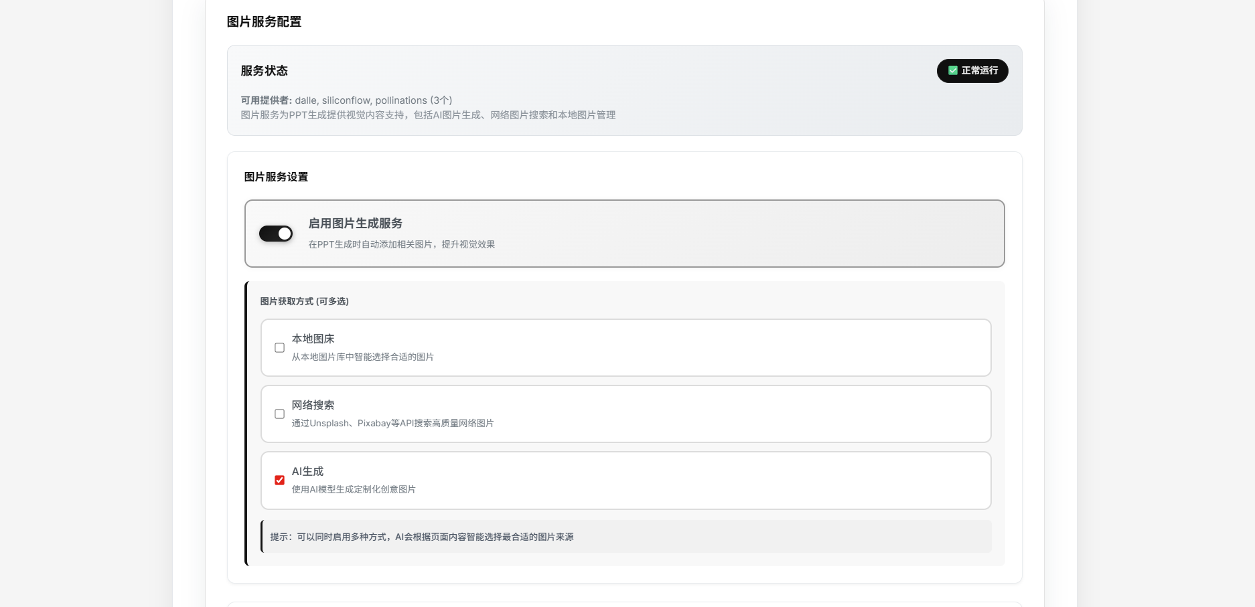Click the green check icon in status badge
Image resolution: width=1255 pixels, height=607 pixels.
952,71
